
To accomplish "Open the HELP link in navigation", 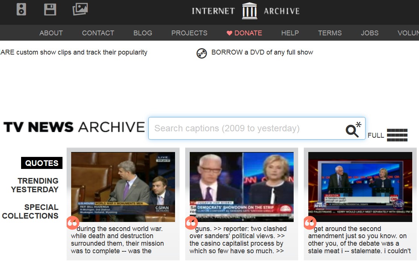I will pyautogui.click(x=290, y=33).
